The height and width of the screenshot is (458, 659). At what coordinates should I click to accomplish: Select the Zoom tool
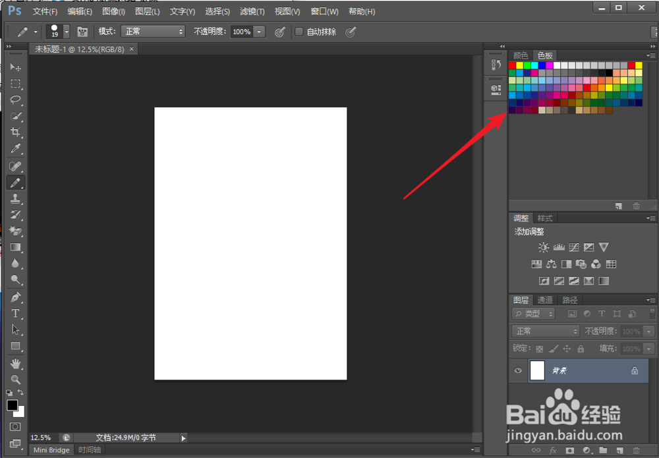coord(16,380)
